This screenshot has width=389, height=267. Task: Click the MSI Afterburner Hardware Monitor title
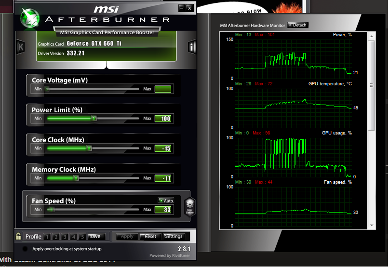click(253, 26)
